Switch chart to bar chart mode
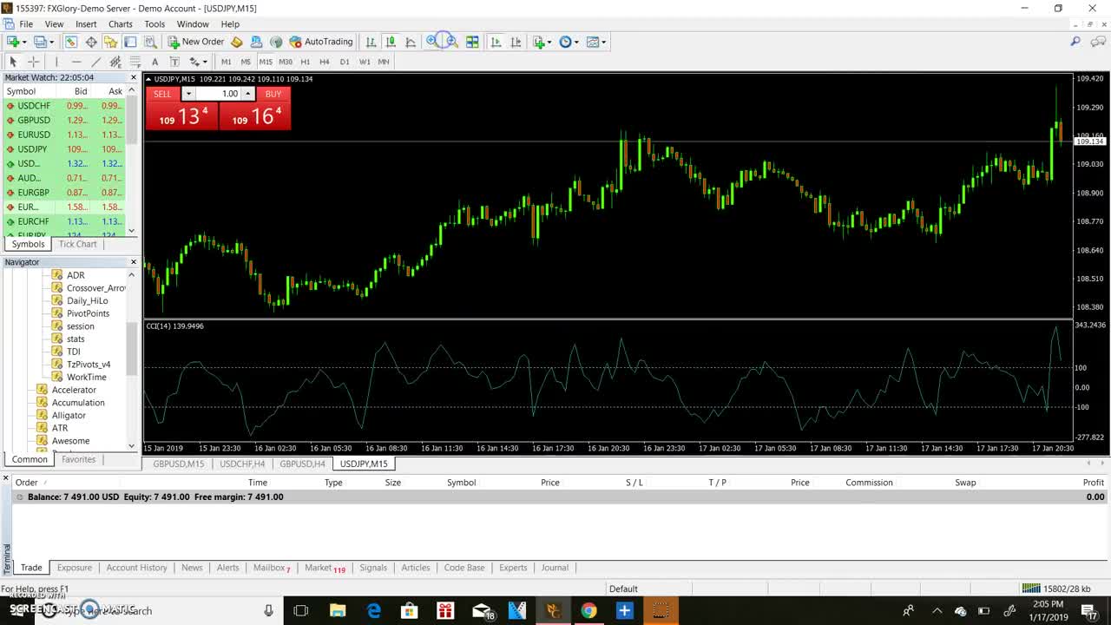 371,42
